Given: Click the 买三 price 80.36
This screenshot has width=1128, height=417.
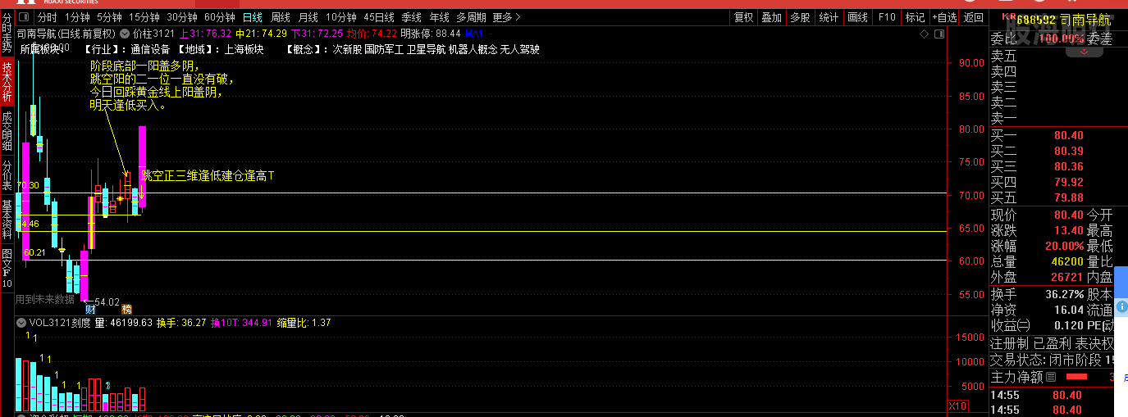Looking at the screenshot, I should click(x=1068, y=166).
